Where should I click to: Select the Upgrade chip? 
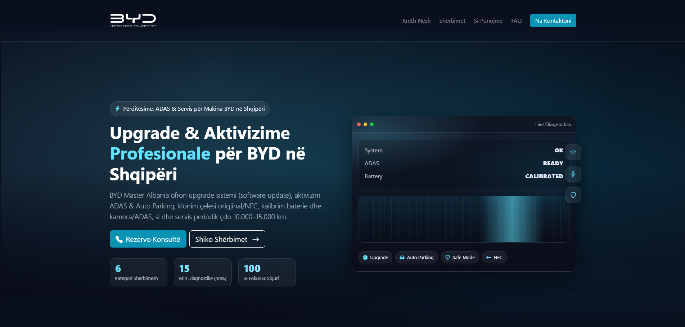click(x=375, y=257)
